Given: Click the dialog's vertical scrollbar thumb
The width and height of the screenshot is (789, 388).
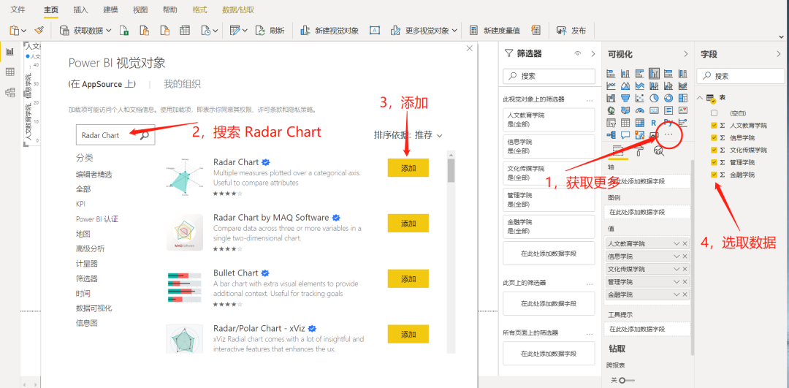Looking at the screenshot, I should [451, 170].
